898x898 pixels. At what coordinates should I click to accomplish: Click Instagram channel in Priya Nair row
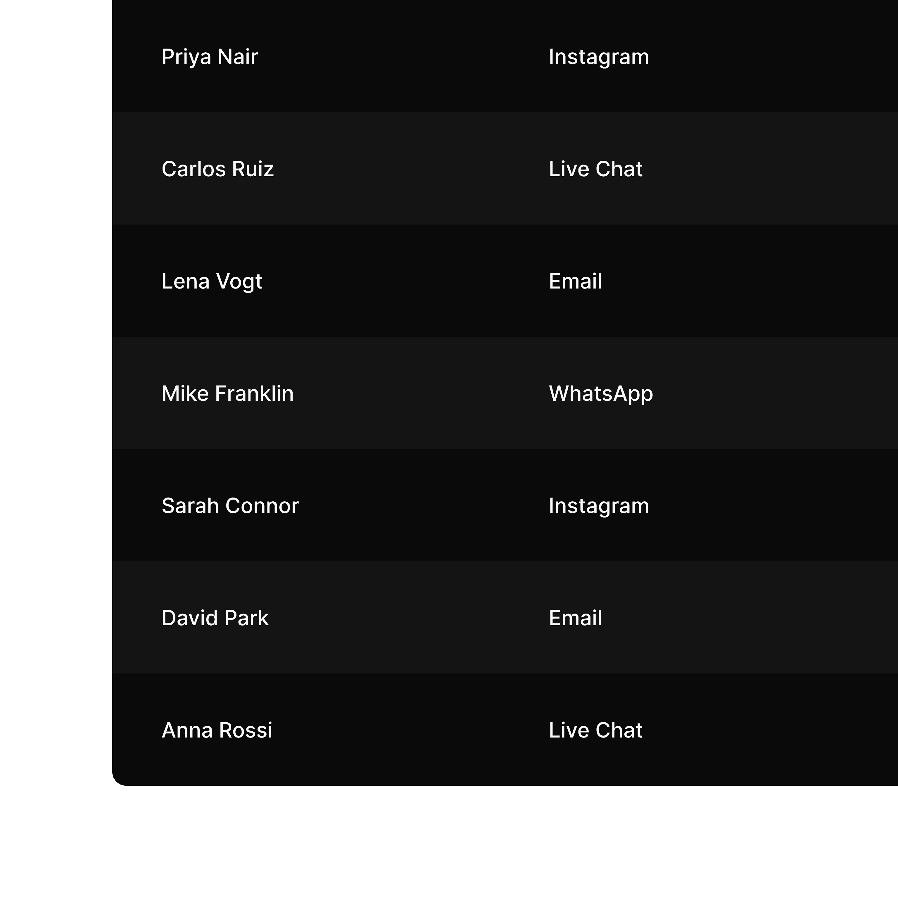599,57
